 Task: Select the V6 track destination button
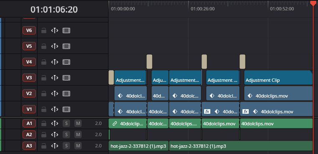[29, 30]
